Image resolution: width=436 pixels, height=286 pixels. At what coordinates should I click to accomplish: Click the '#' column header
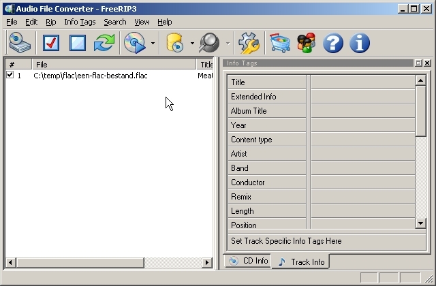pos(18,65)
